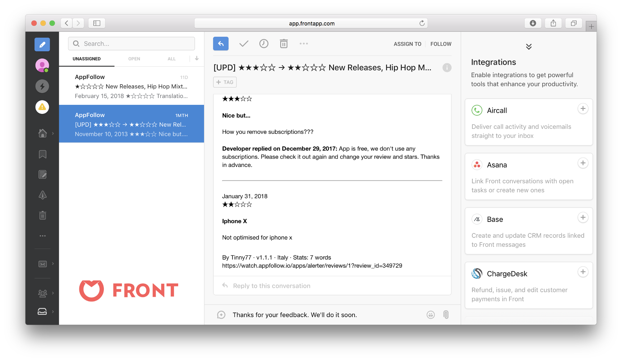Screen dimensions: 622x361
Task: Delete conversation with toolbar trash icon
Action: (x=284, y=44)
